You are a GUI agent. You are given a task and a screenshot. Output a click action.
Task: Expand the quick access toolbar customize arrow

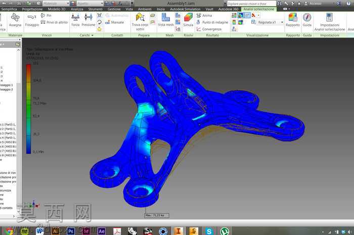point(132,4)
